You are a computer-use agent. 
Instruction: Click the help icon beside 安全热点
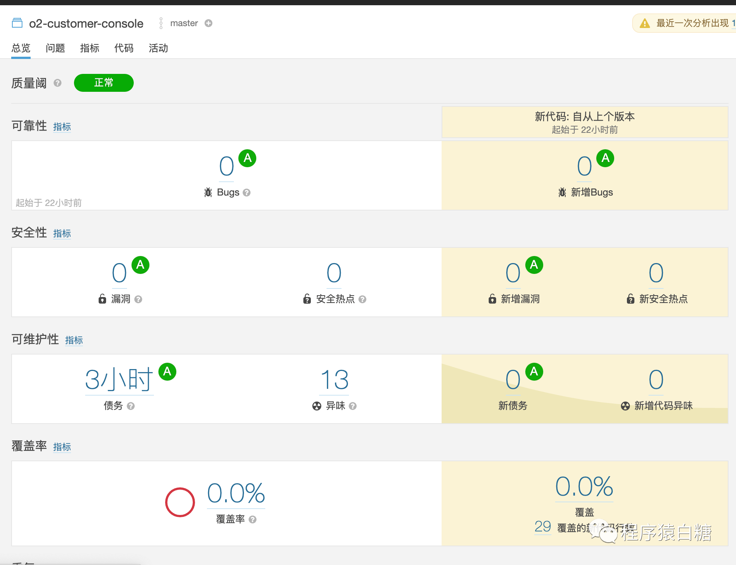362,299
